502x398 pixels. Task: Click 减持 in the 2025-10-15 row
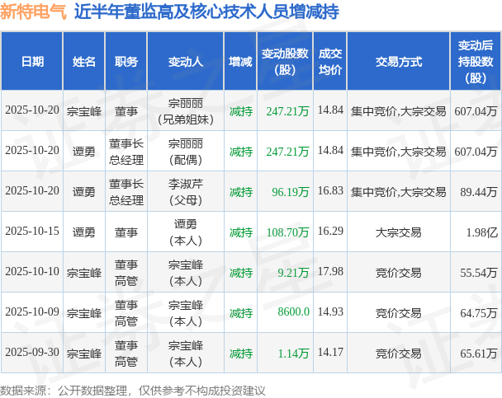coord(241,232)
